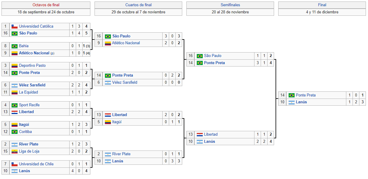Image resolution: width=368 pixels, height=179 pixels.
Task: Click the Brazil flag beside Bahia
Action: pyautogui.click(x=15, y=46)
